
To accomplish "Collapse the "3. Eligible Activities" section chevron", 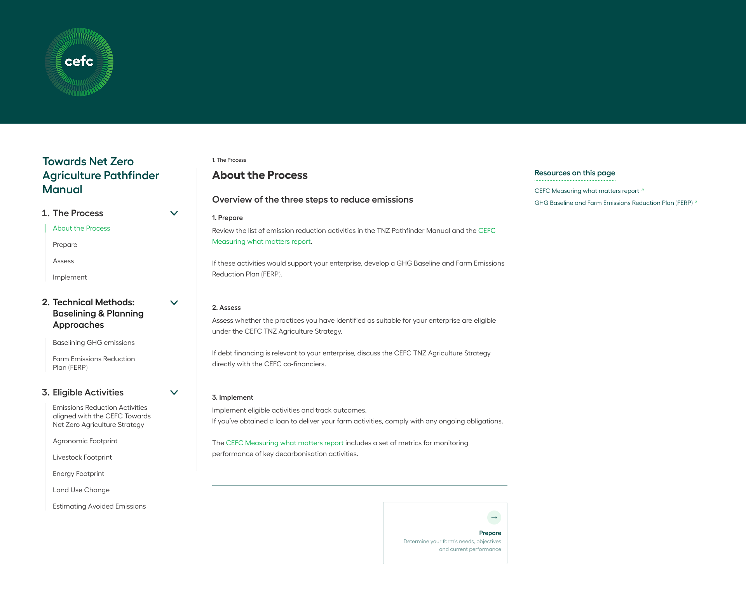I will 174,392.
